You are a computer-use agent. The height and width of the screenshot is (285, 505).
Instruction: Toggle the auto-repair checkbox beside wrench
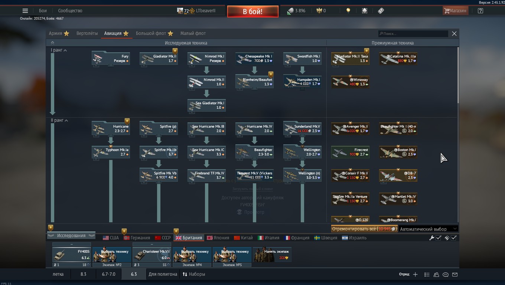439,238
